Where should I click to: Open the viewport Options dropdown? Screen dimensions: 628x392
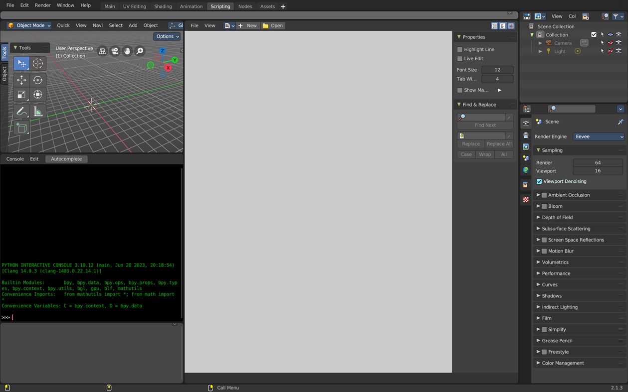[167, 36]
